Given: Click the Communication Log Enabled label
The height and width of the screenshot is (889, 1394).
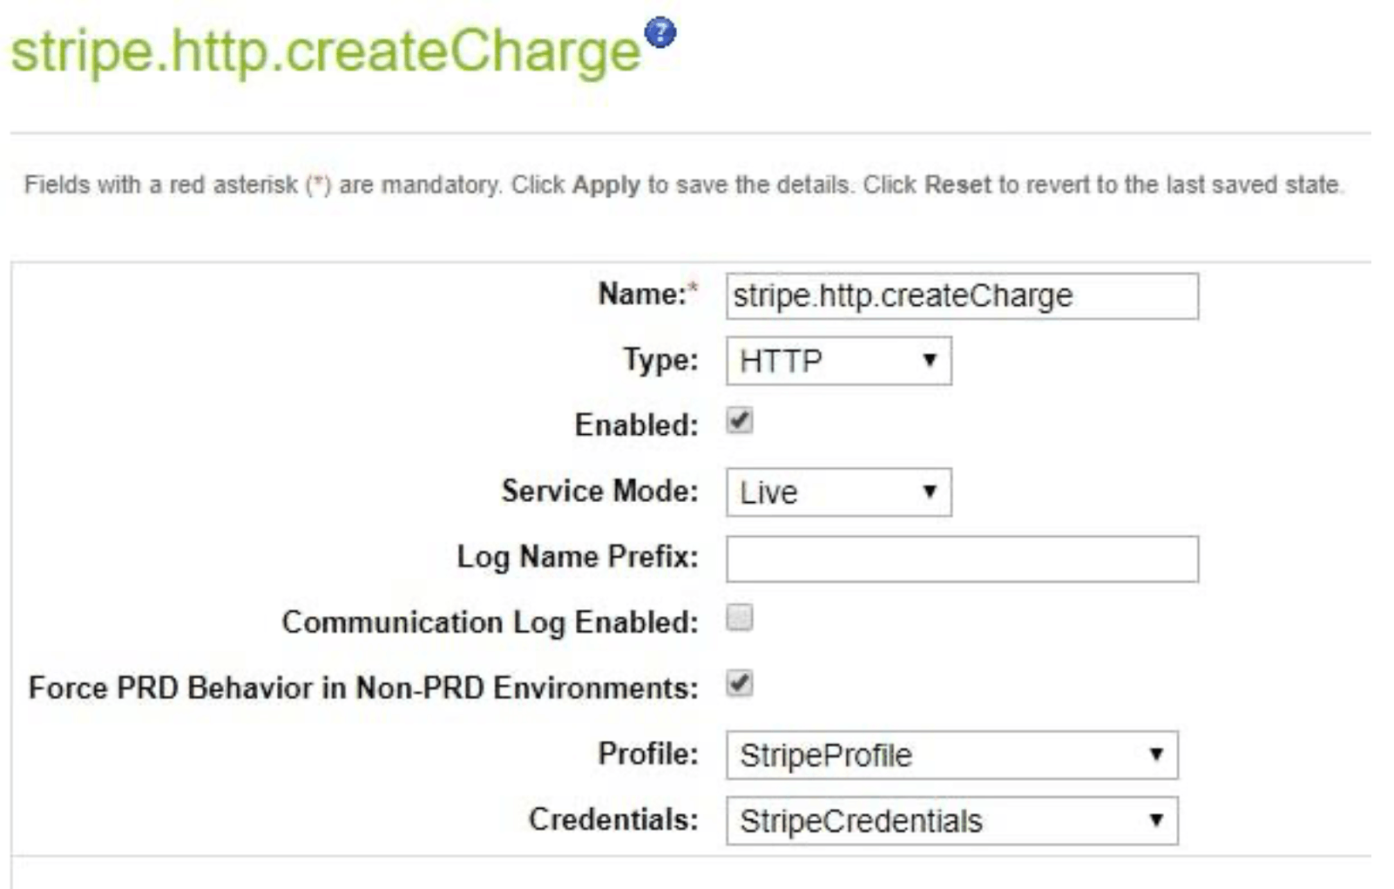Looking at the screenshot, I should 490,622.
